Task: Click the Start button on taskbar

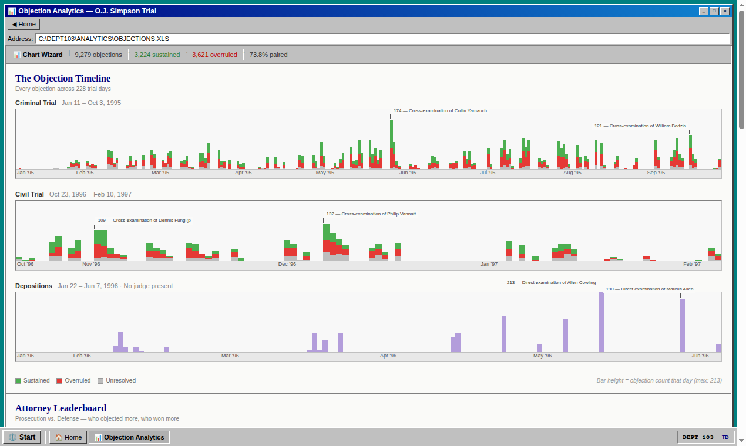Action: pos(22,437)
